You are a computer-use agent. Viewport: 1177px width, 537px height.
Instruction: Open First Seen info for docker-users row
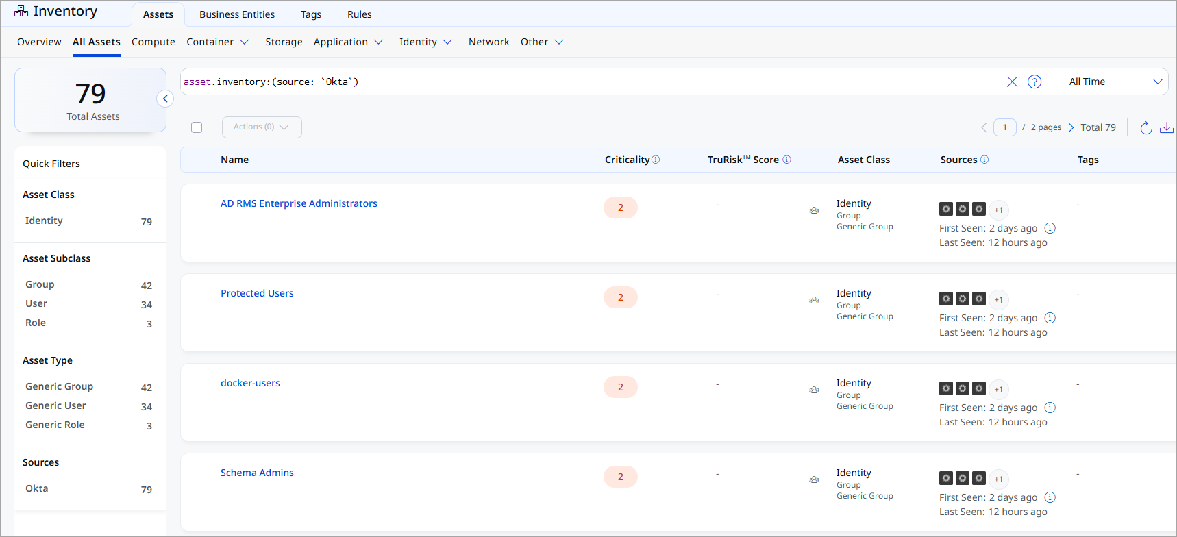1050,408
